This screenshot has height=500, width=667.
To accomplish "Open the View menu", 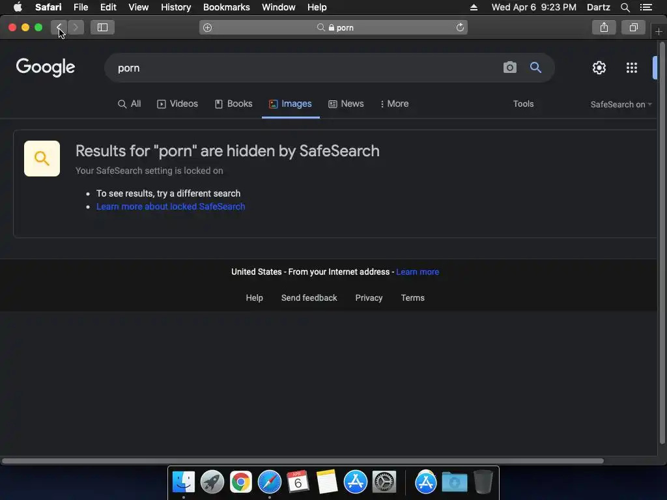I will (138, 7).
